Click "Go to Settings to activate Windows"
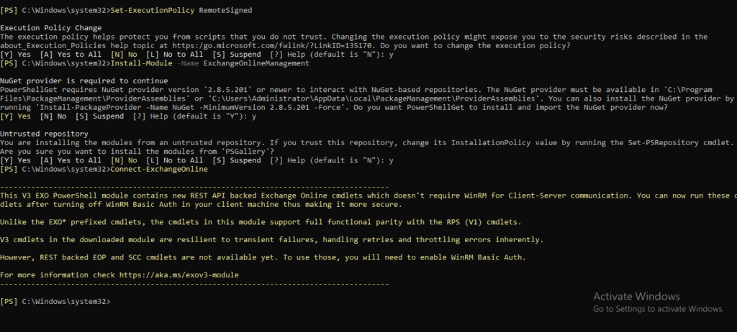The height and width of the screenshot is (332, 737). coord(658,309)
